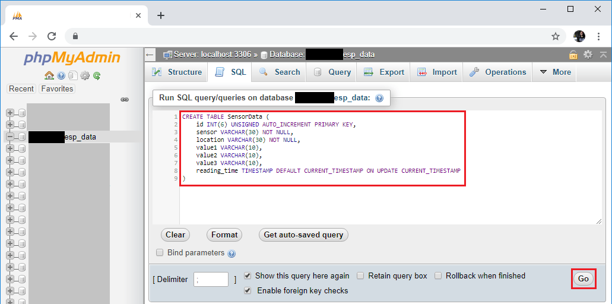
Task: Focus the Delimiter input field
Action: pyautogui.click(x=211, y=280)
